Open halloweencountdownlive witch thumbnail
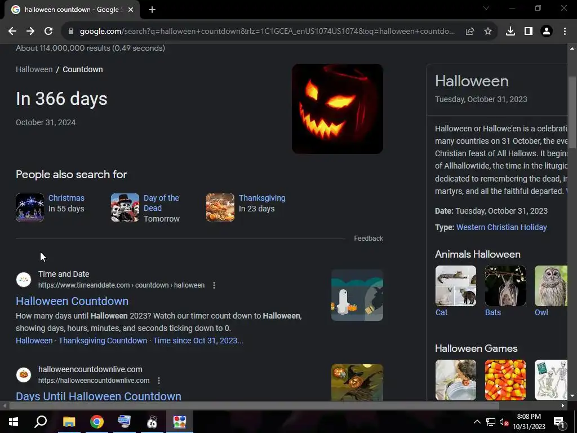Viewport: 577px width, 433px height. (x=357, y=383)
